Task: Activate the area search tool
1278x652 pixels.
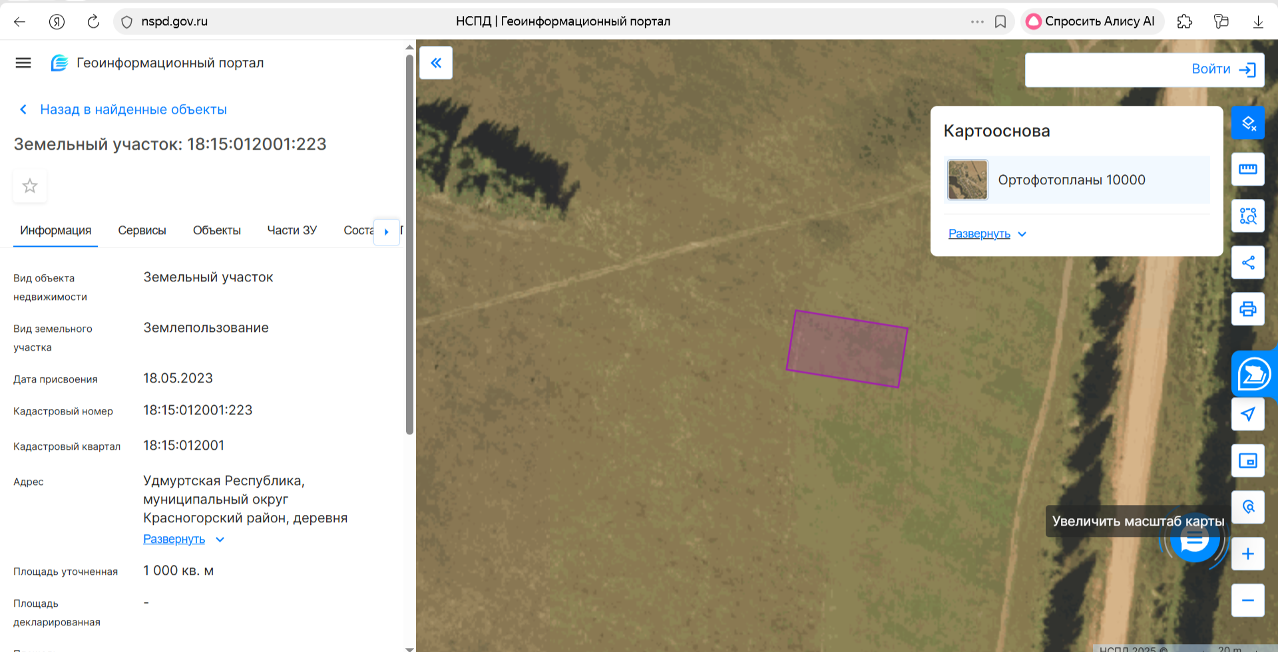Action: click(x=1247, y=216)
